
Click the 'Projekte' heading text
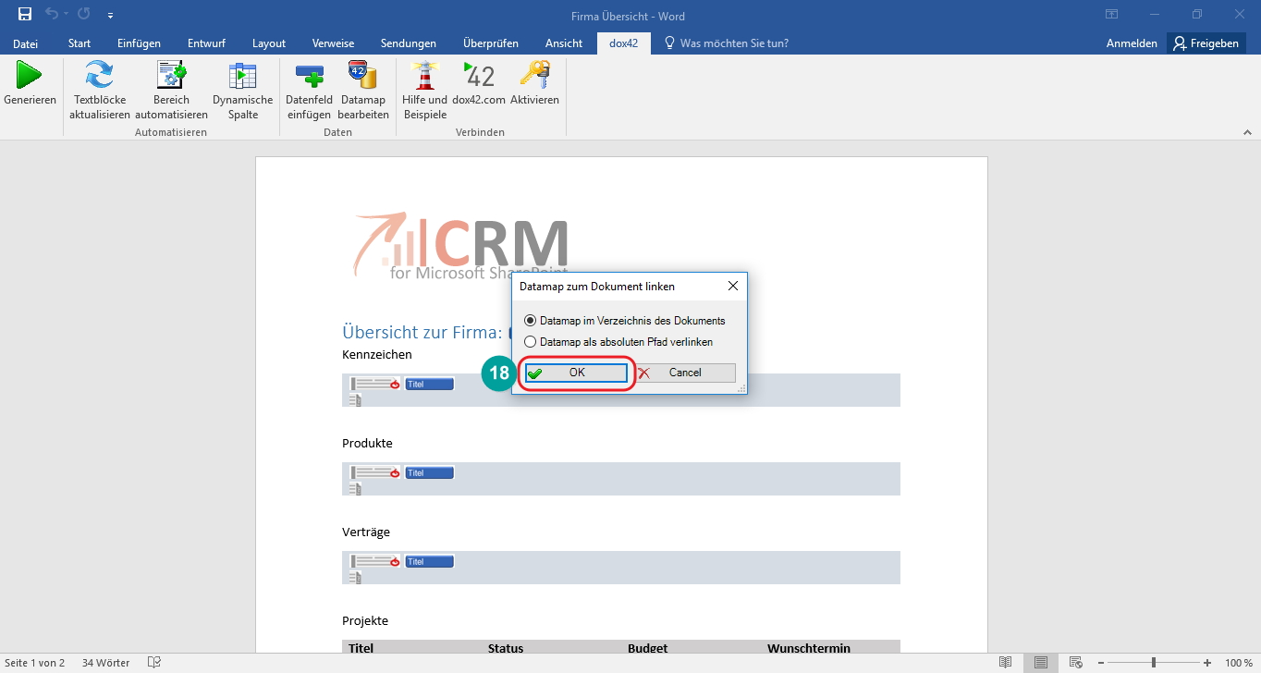[x=365, y=620]
